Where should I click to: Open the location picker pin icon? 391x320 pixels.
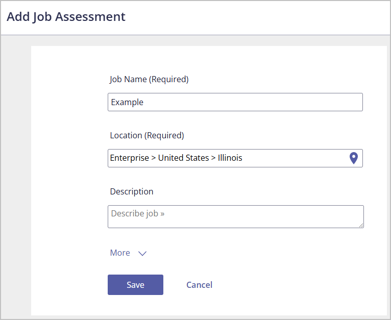coord(354,158)
